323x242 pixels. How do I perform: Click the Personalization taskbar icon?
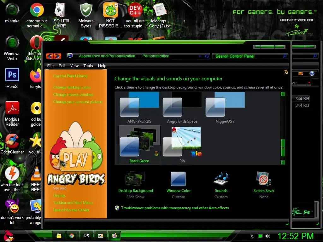[x=115, y=236]
